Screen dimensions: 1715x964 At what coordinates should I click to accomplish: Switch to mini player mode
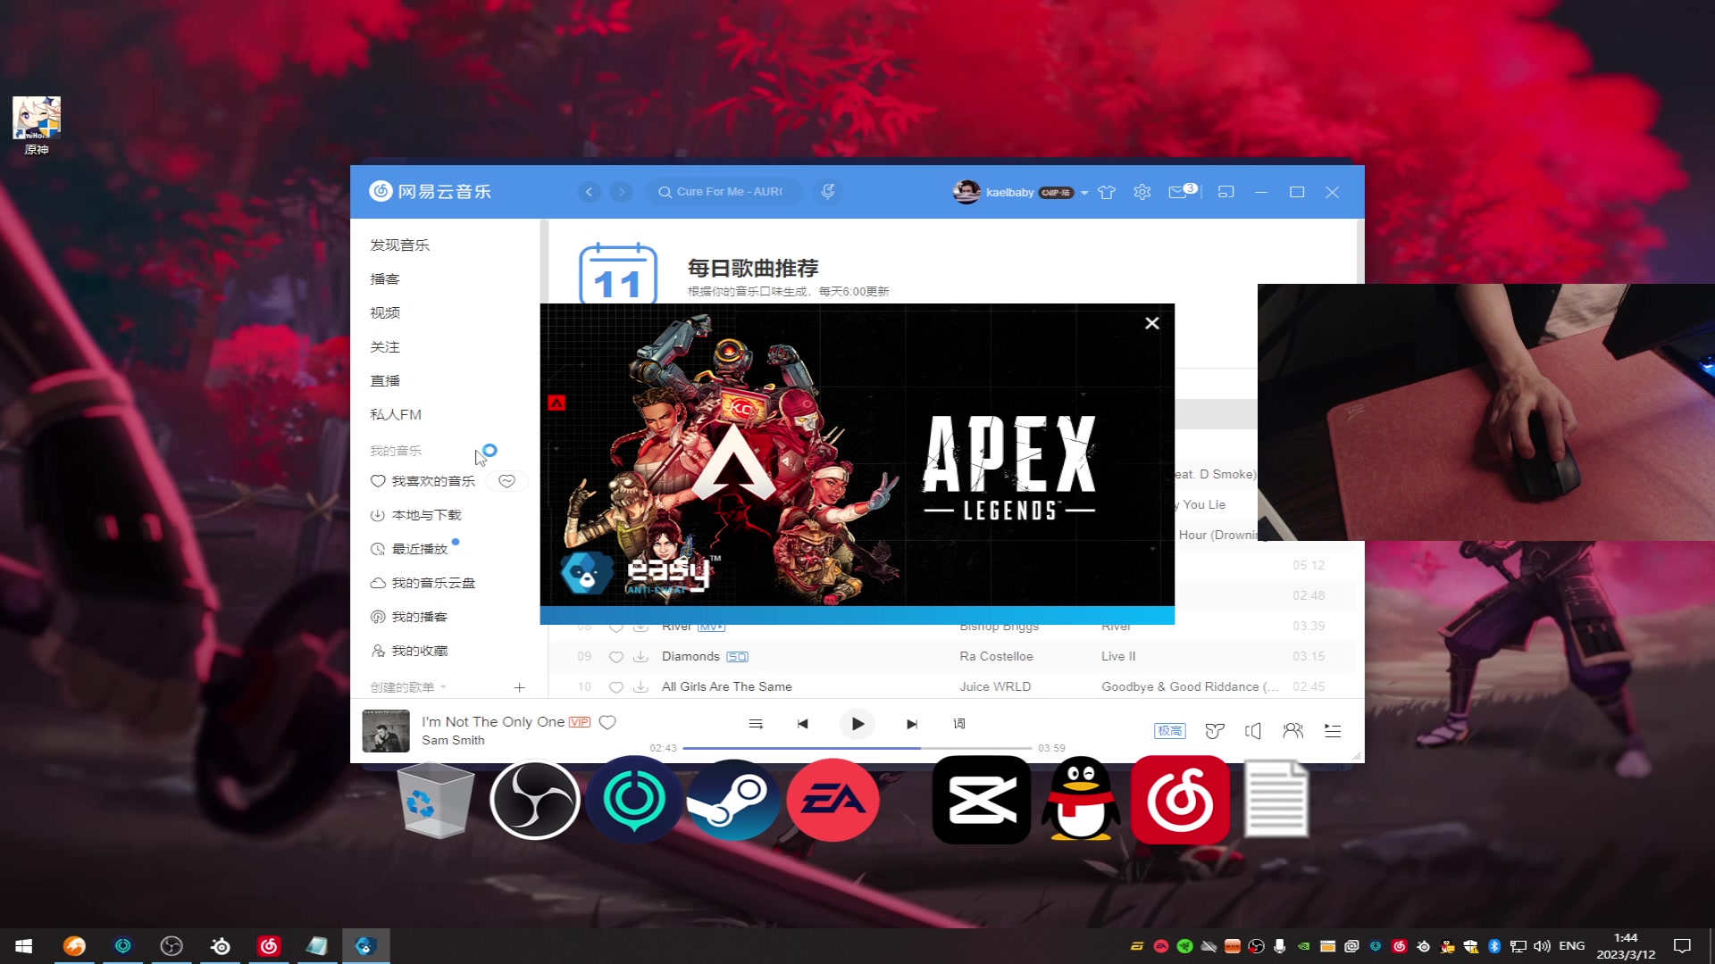(1226, 192)
